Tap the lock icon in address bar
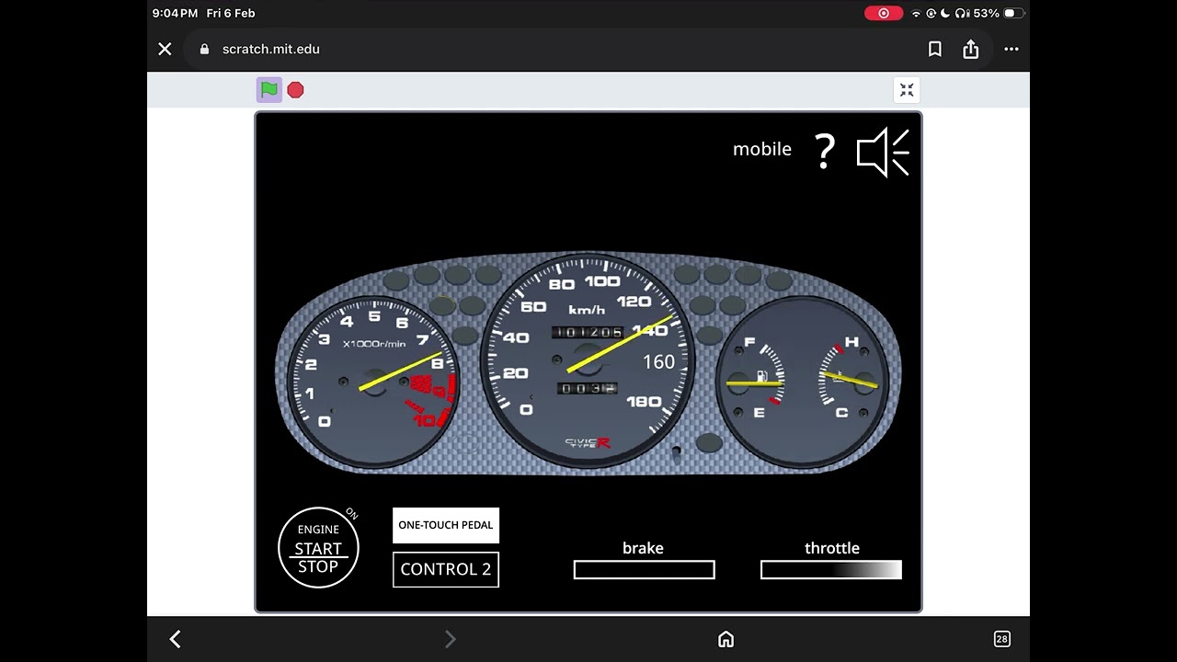 click(204, 49)
